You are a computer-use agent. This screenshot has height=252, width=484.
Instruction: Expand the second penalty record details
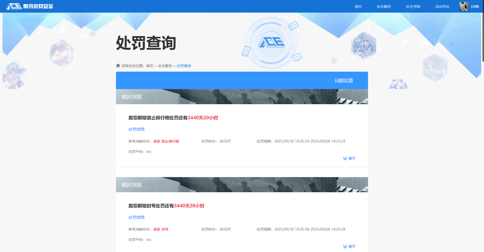[x=352, y=246]
